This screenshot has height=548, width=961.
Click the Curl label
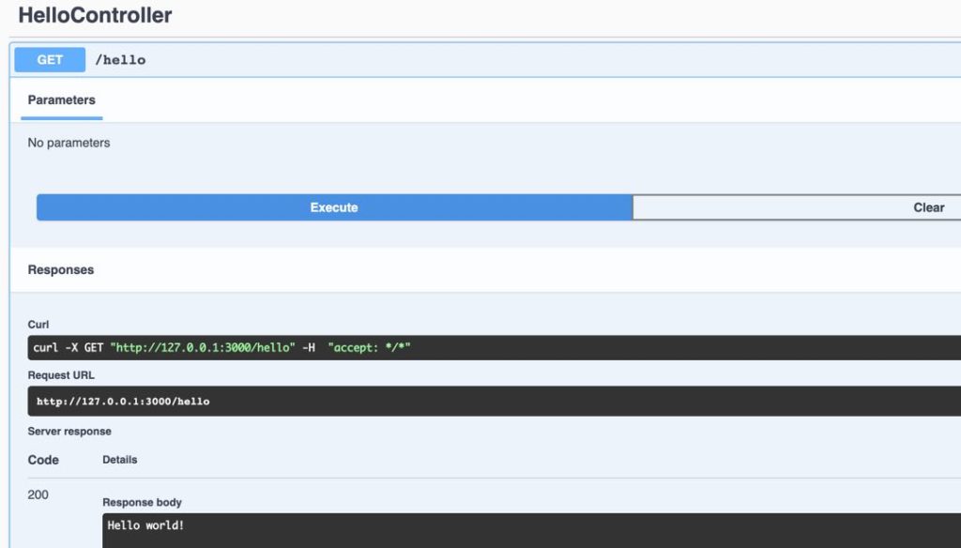[38, 325]
